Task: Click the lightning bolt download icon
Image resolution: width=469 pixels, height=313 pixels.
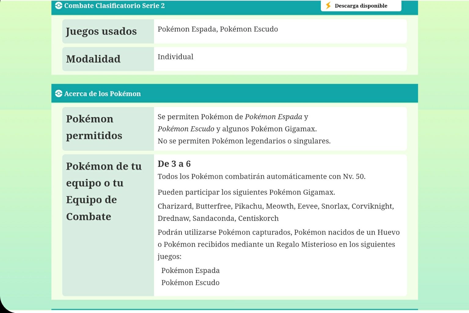Action: (328, 5)
